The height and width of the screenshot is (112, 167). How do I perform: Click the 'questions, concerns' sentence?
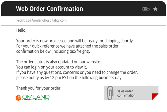click(x=77, y=72)
